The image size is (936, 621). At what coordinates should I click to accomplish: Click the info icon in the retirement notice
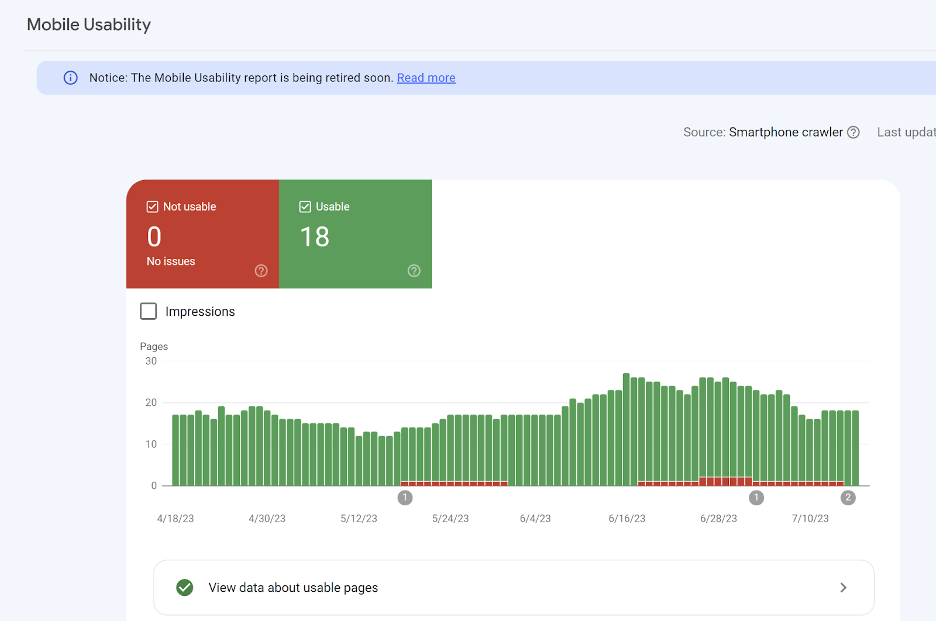point(70,78)
